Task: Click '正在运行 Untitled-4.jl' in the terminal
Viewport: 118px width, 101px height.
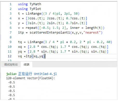Action: [38, 74]
